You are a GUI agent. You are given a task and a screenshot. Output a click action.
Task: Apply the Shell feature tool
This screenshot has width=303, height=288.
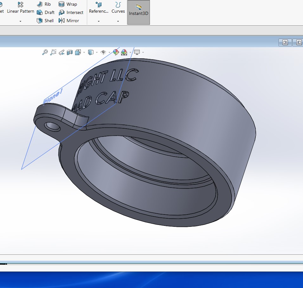click(45, 21)
